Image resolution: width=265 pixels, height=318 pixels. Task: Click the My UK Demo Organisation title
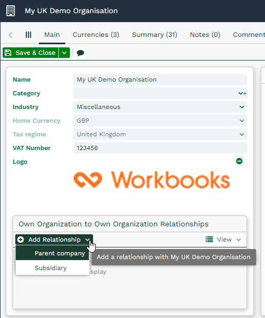pos(72,11)
